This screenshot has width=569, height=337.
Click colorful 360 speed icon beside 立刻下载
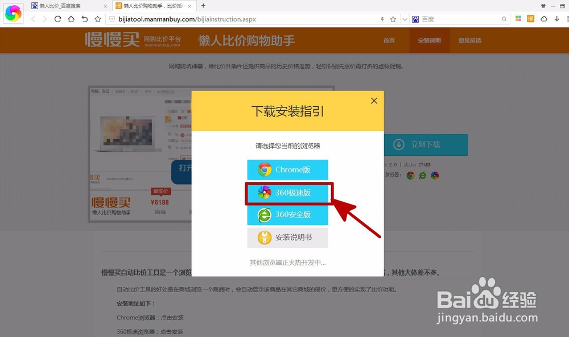point(435,176)
